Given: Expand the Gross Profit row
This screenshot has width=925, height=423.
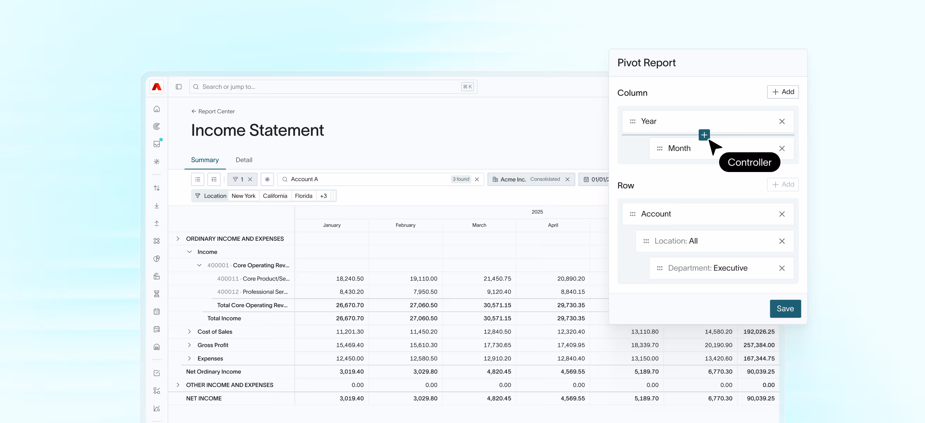Looking at the screenshot, I should click(189, 345).
